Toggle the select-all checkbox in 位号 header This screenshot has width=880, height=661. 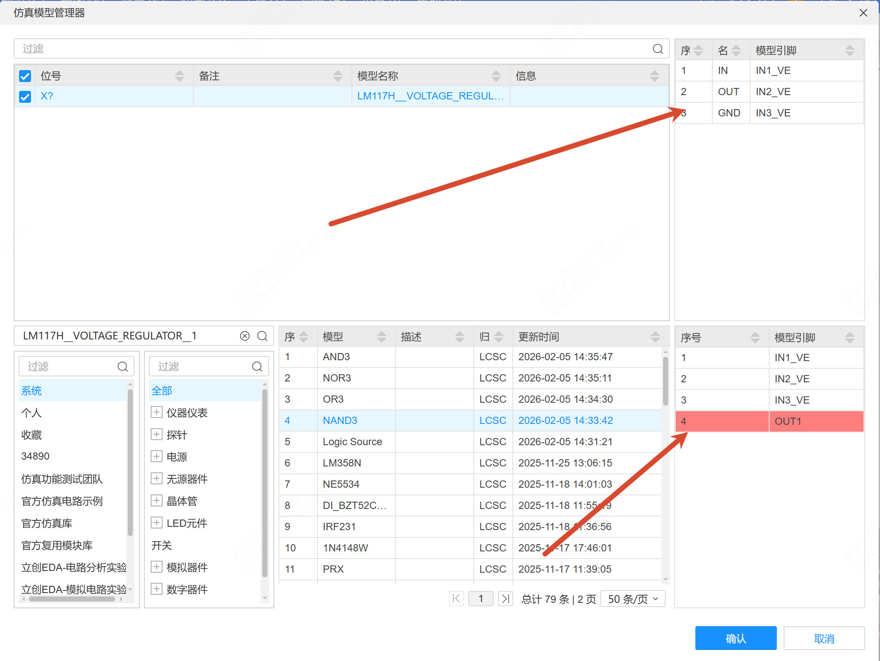[25, 76]
